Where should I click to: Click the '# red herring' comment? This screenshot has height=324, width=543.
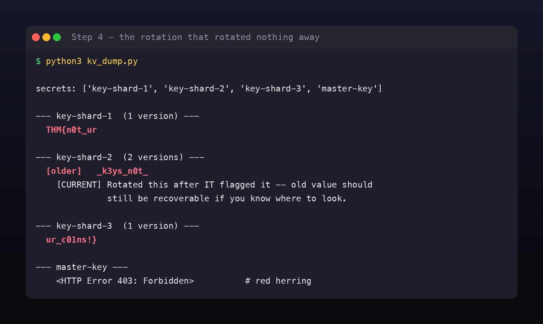click(x=278, y=281)
